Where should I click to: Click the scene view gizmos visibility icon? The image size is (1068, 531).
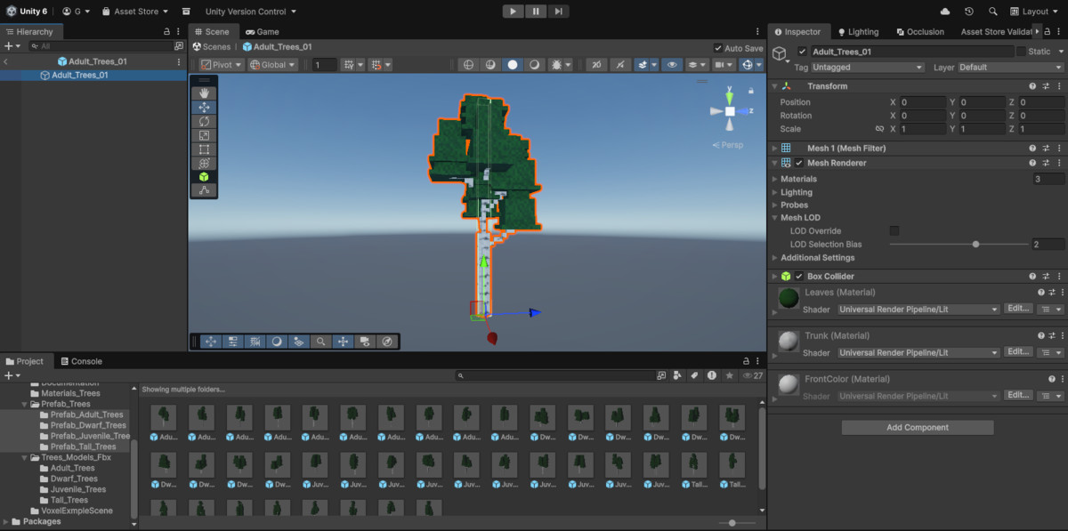[x=748, y=64]
